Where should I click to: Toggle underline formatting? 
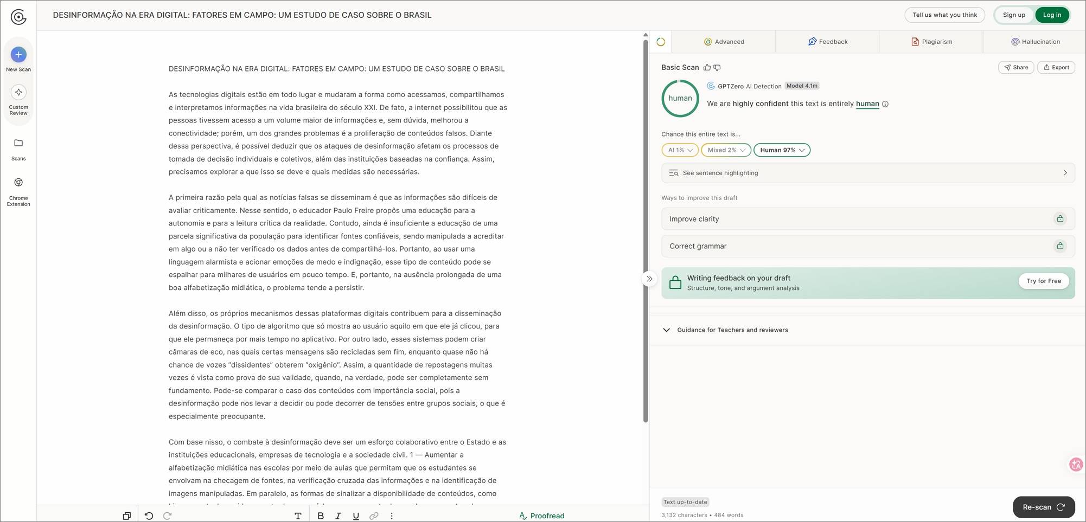tap(356, 516)
